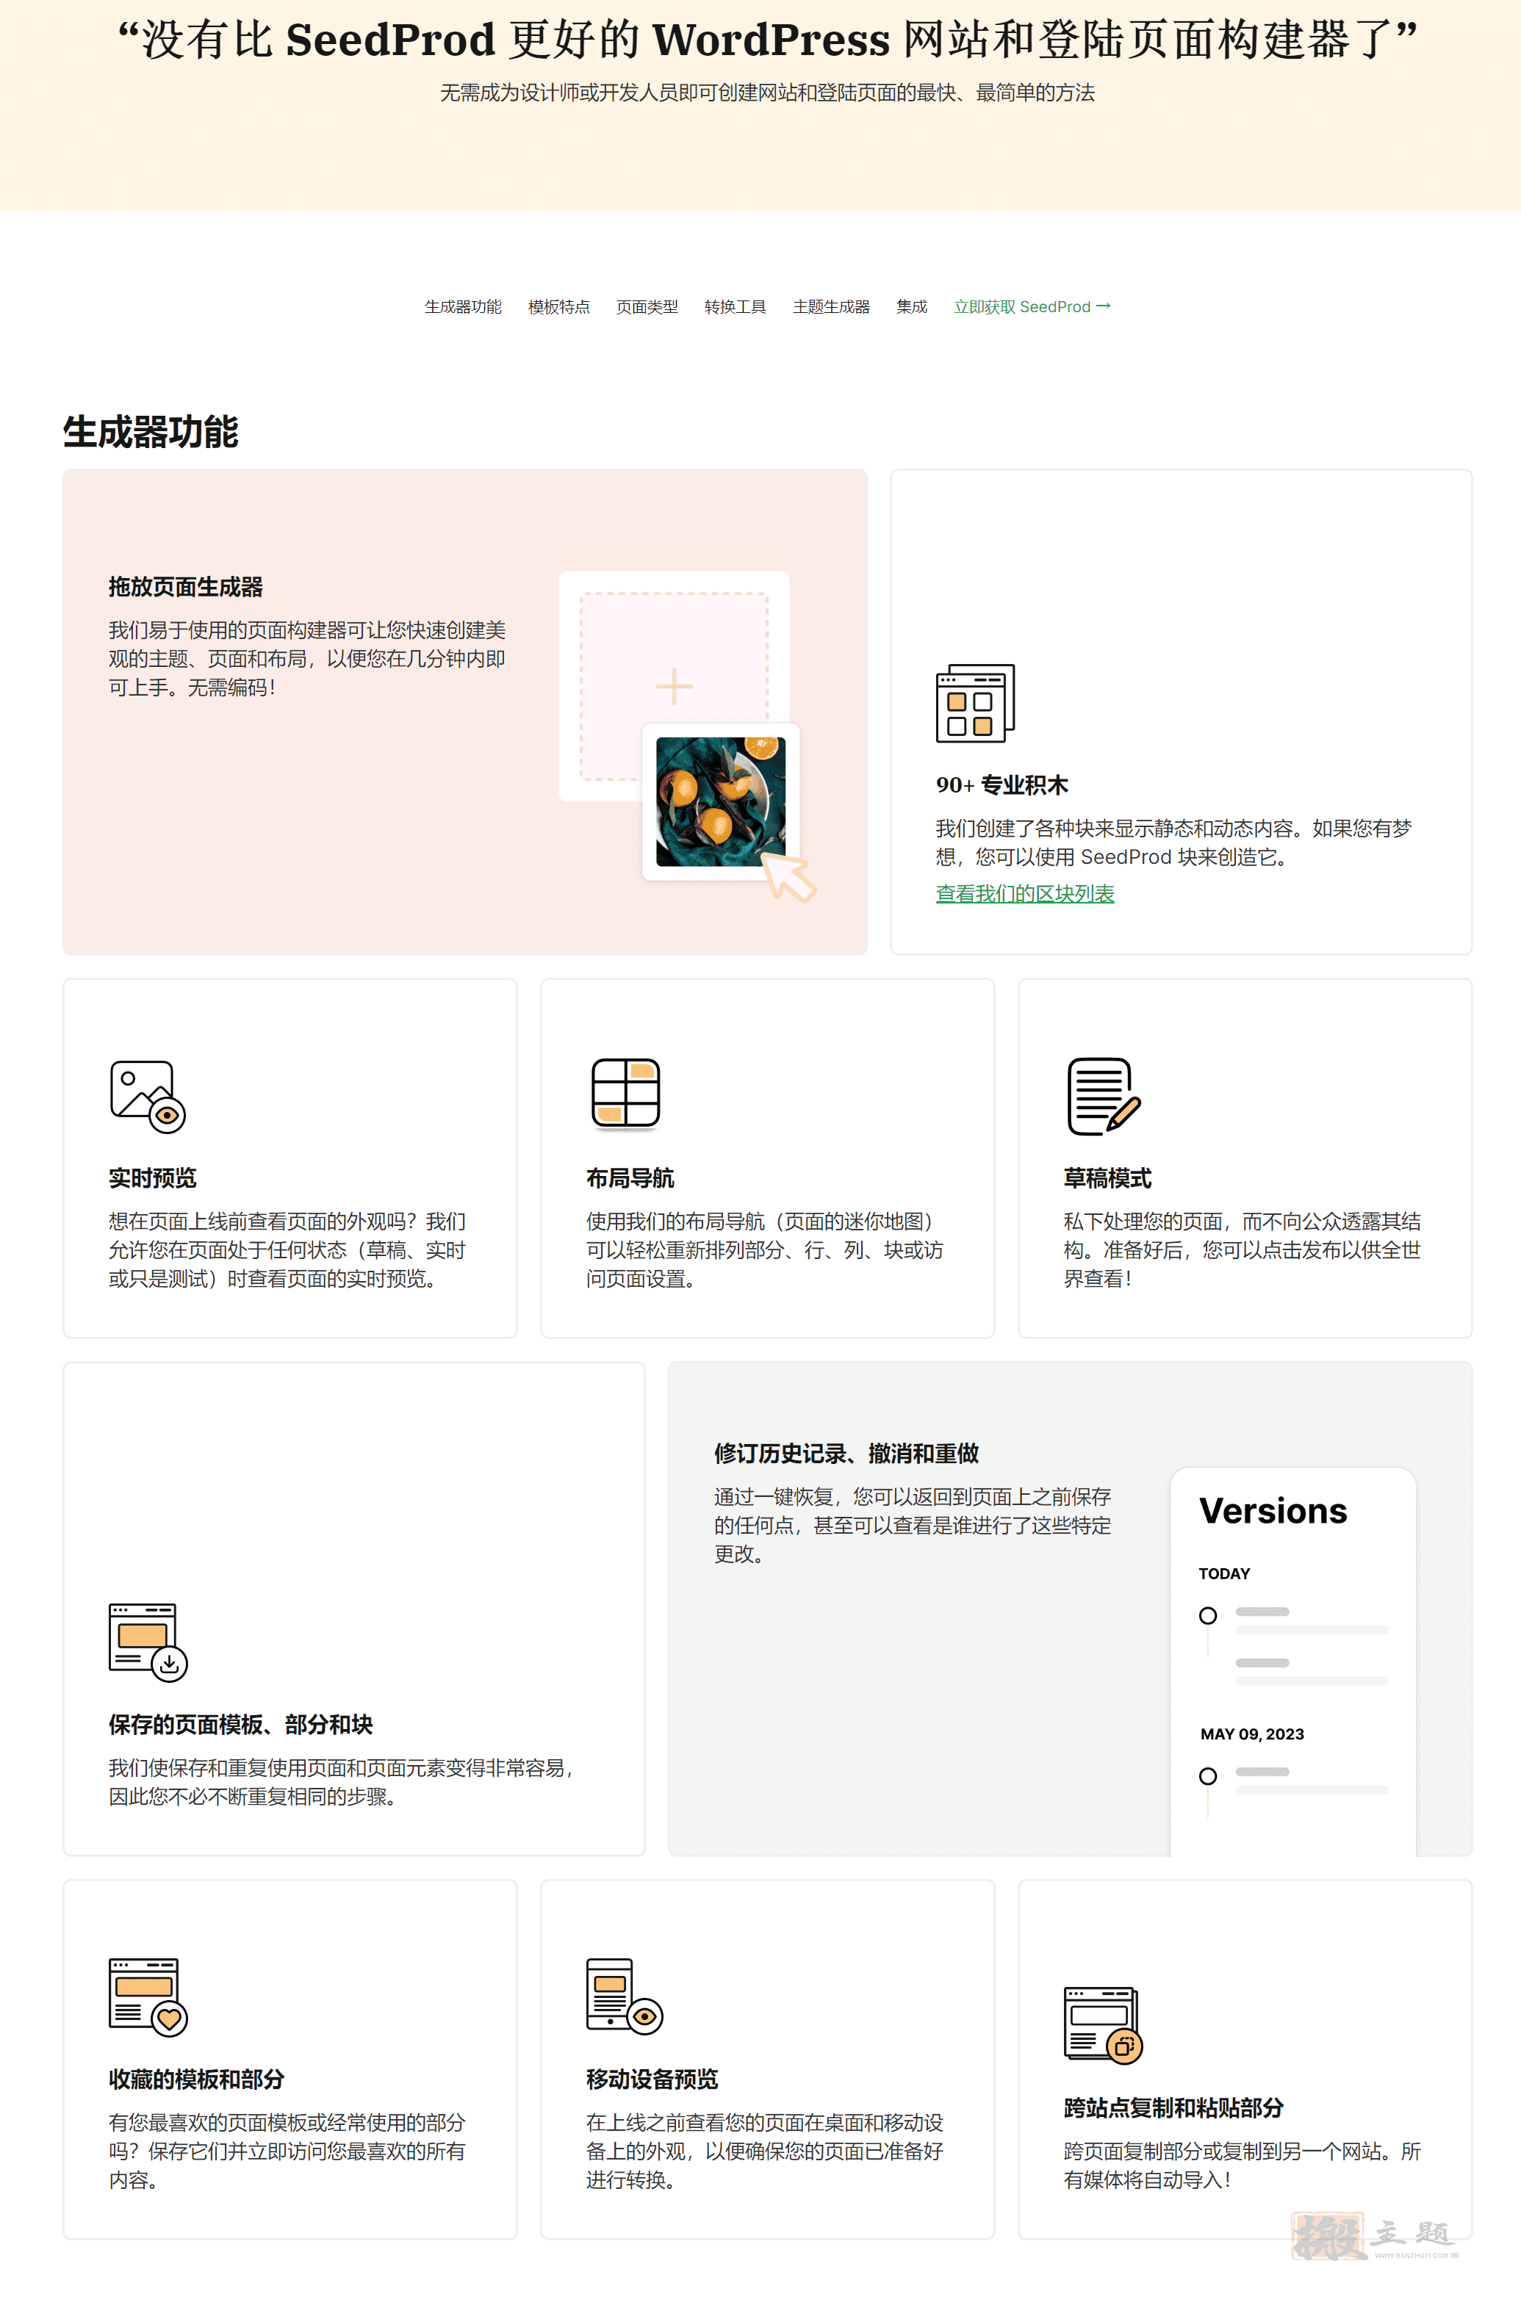Open the 查看我们的区块列表 link
Screen dimensions: 1521x2316
(1025, 893)
